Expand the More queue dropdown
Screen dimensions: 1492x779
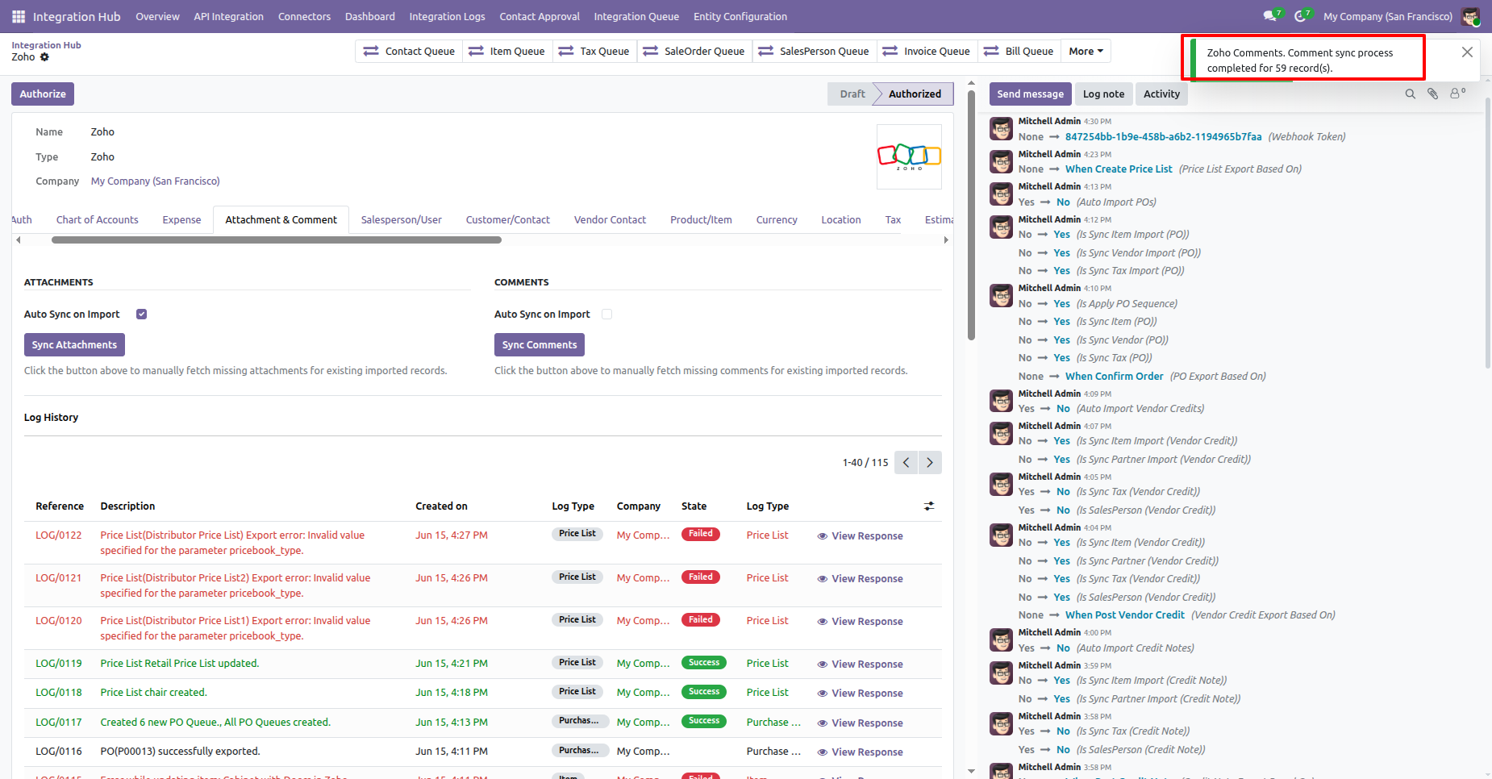coord(1086,51)
